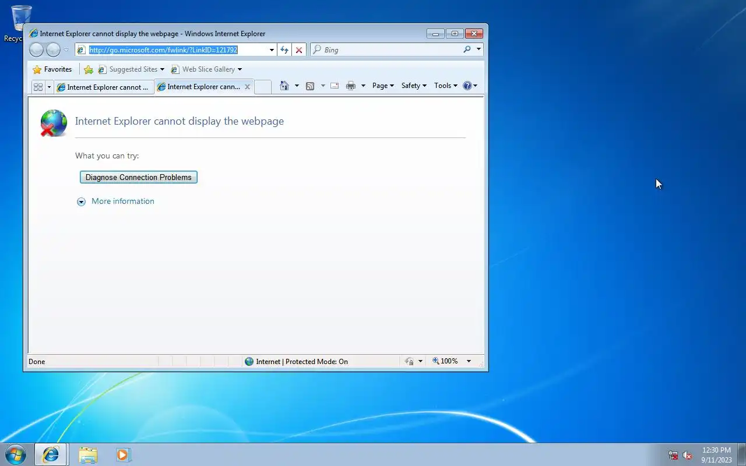Click the Show desktop button
The height and width of the screenshot is (466, 746).
[x=741, y=455]
